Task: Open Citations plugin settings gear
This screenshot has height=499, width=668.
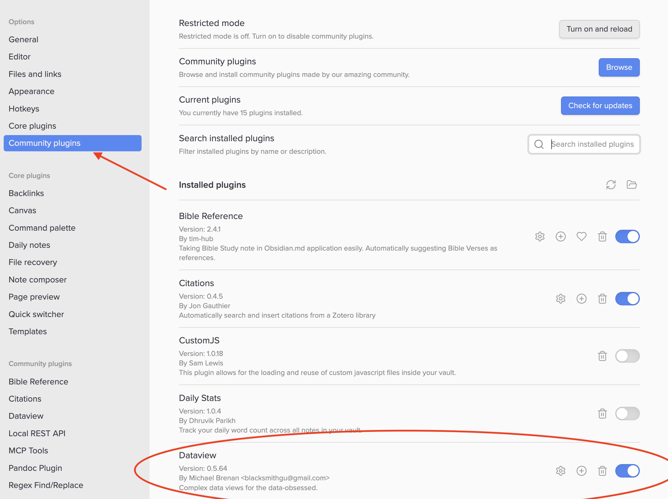Action: pyautogui.click(x=560, y=299)
